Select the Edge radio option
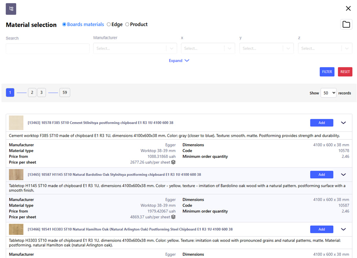 point(109,25)
